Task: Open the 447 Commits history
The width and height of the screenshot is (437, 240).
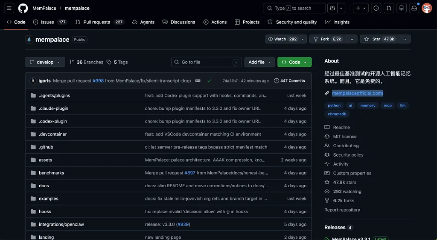Action: pyautogui.click(x=290, y=81)
